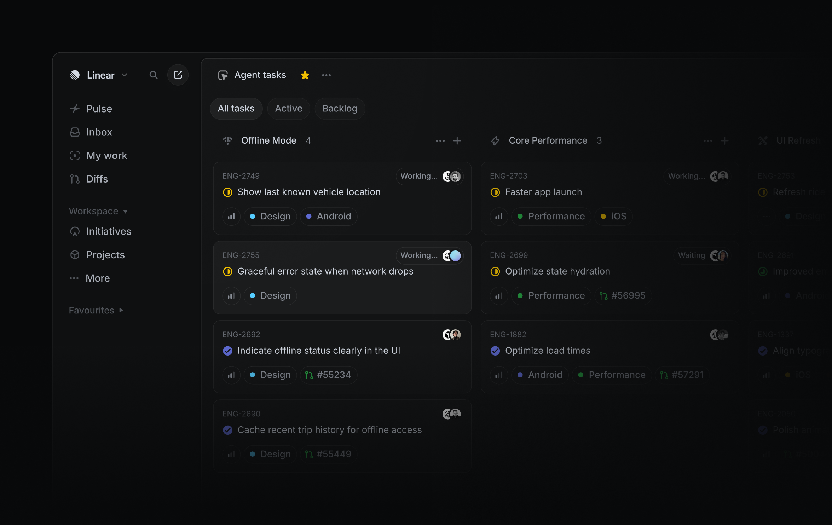832x525 pixels.
Task: Collapse the Workspace section
Action: [98, 211]
